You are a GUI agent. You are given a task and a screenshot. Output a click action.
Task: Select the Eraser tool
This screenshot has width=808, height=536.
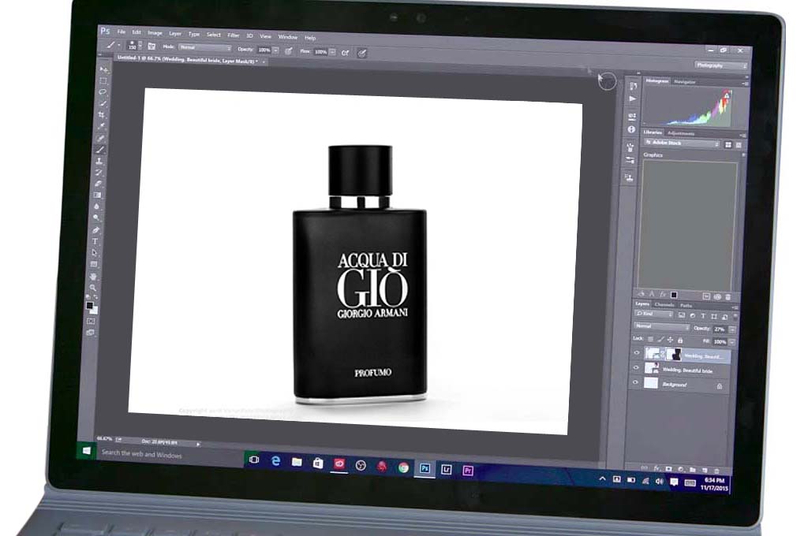[98, 184]
